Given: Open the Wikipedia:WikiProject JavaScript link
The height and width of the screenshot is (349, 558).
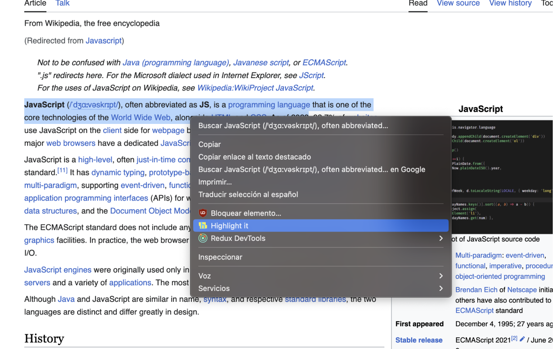Looking at the screenshot, I should [255, 88].
